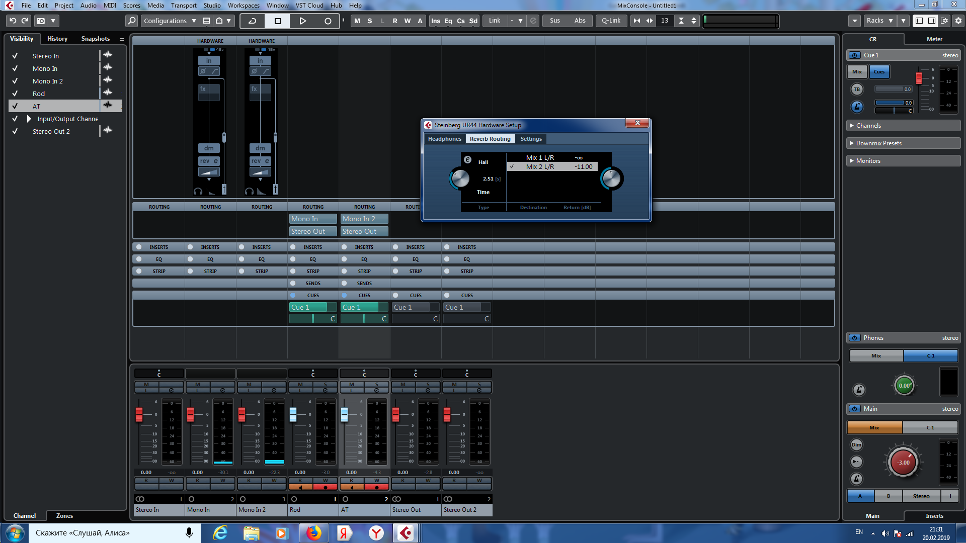The height and width of the screenshot is (543, 966).
Task: Open the Workspaces menu
Action: 244,5
